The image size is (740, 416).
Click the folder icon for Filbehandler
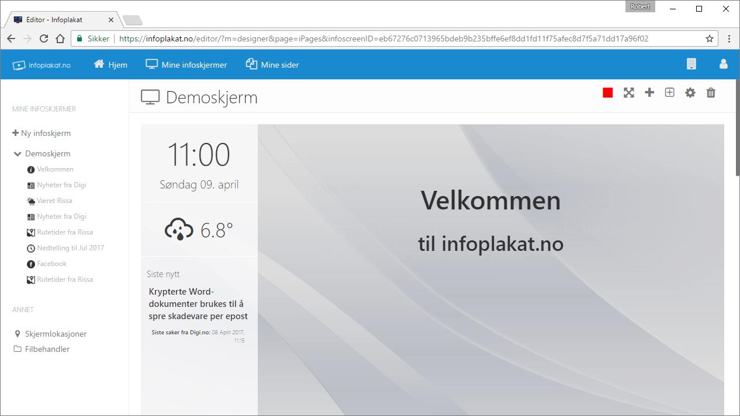pyautogui.click(x=18, y=349)
